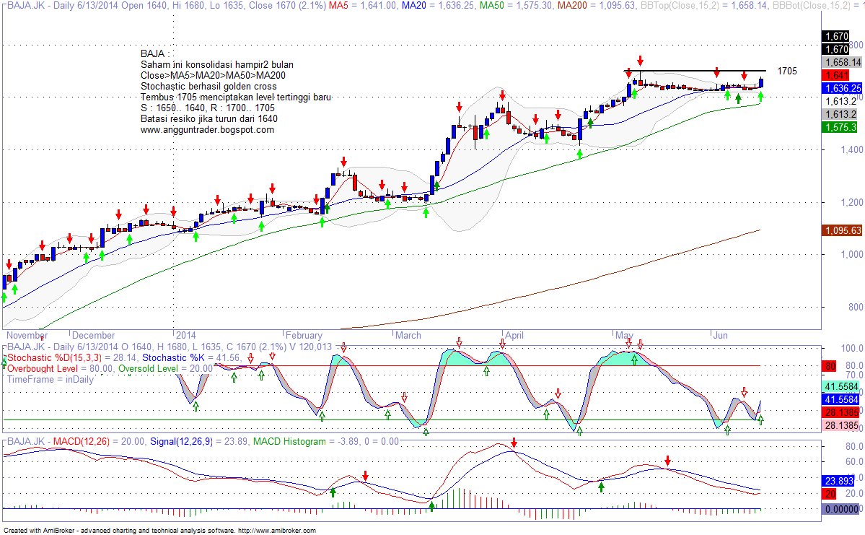Click the "Stochastic %D(15,3,3) = 28.14" label
Image resolution: width=865 pixels, height=535 pixels.
click(x=71, y=358)
